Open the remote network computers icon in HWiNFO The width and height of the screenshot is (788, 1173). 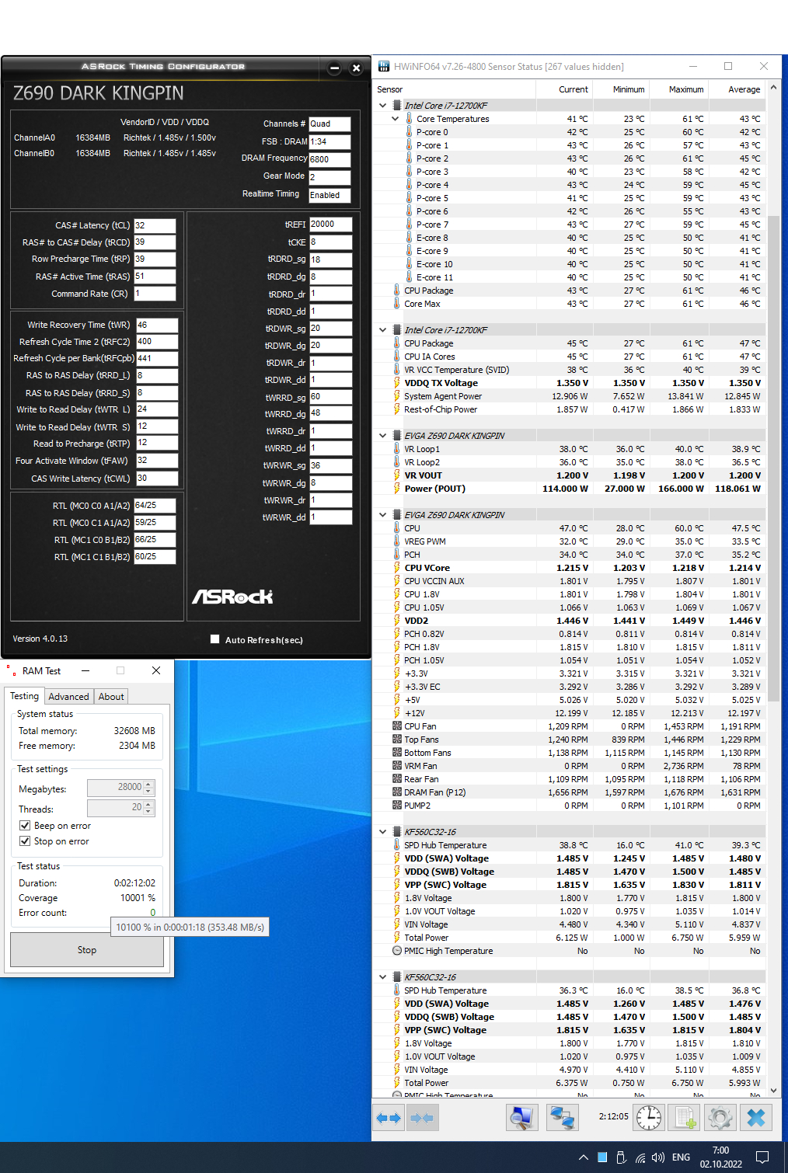[x=562, y=1118]
